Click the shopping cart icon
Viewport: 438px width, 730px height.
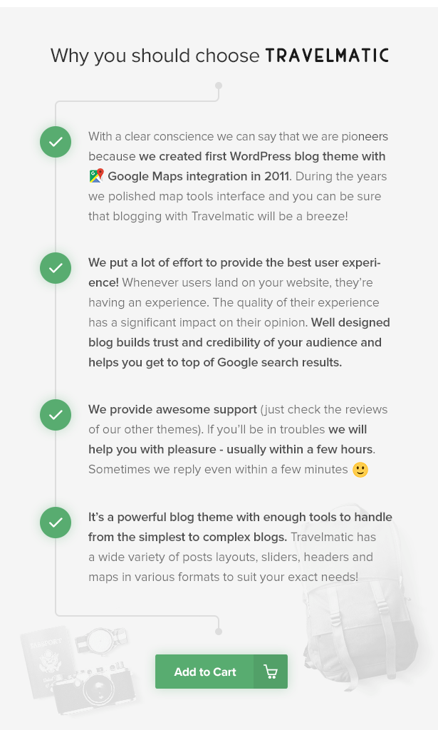click(x=271, y=672)
